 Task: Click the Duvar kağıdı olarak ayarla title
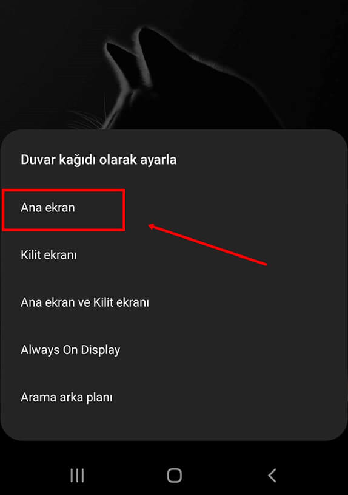click(99, 159)
